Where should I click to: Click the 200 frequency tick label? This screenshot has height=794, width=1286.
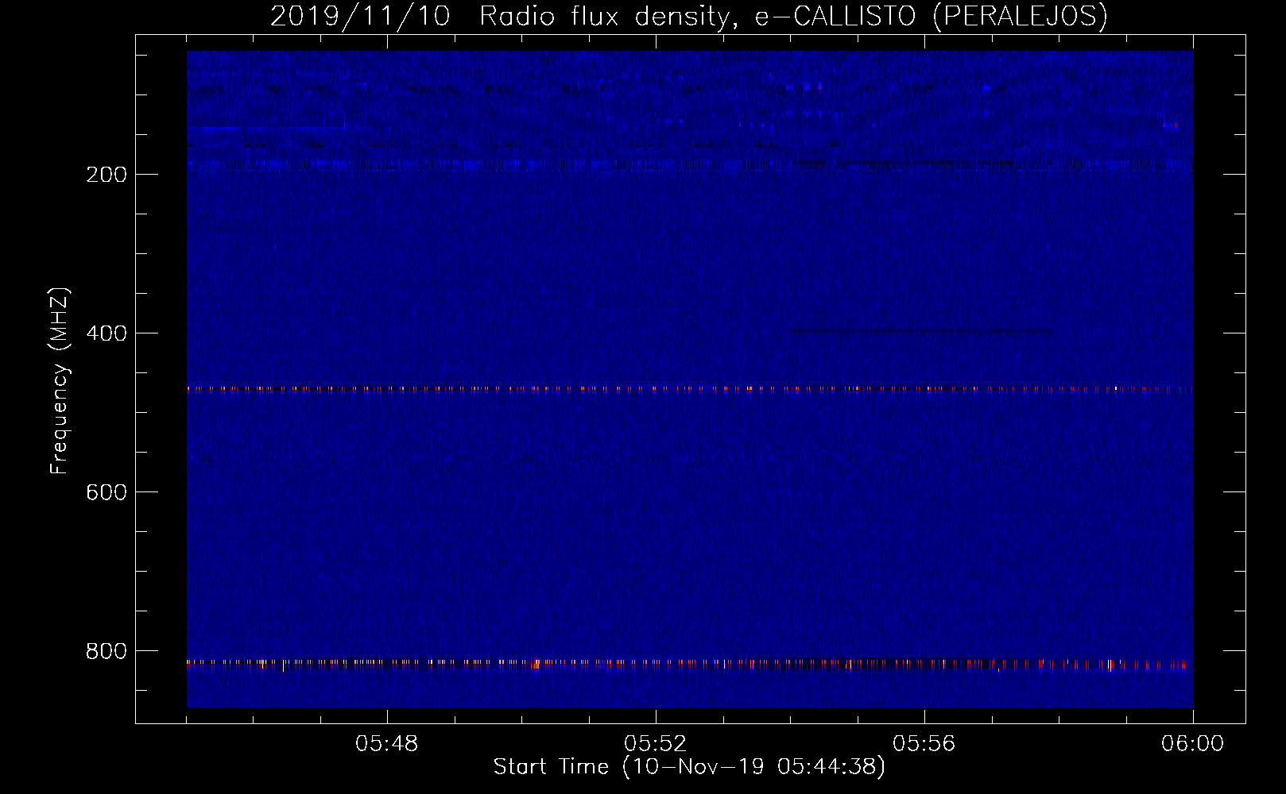107,175
